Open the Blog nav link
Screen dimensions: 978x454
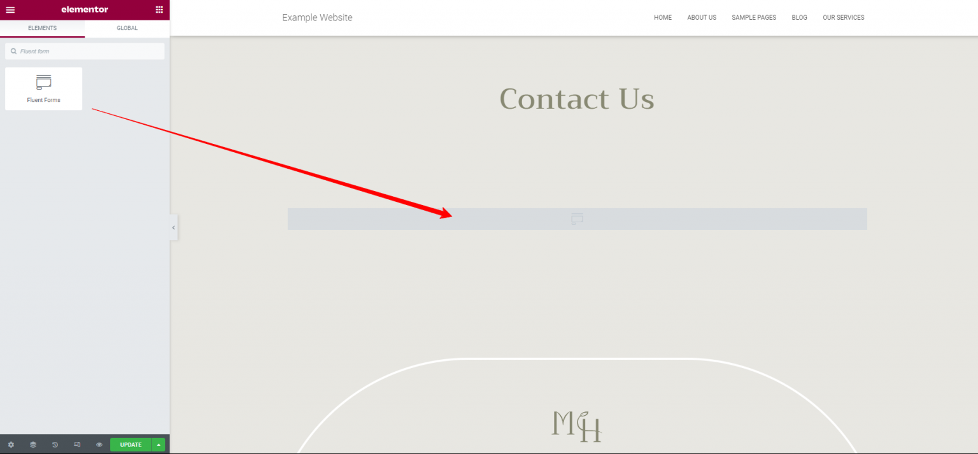(800, 18)
